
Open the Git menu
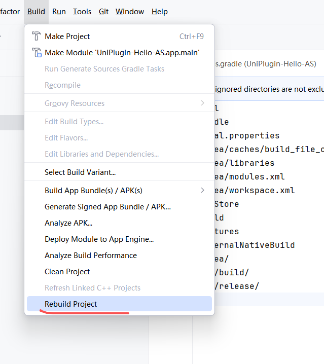[x=103, y=12]
